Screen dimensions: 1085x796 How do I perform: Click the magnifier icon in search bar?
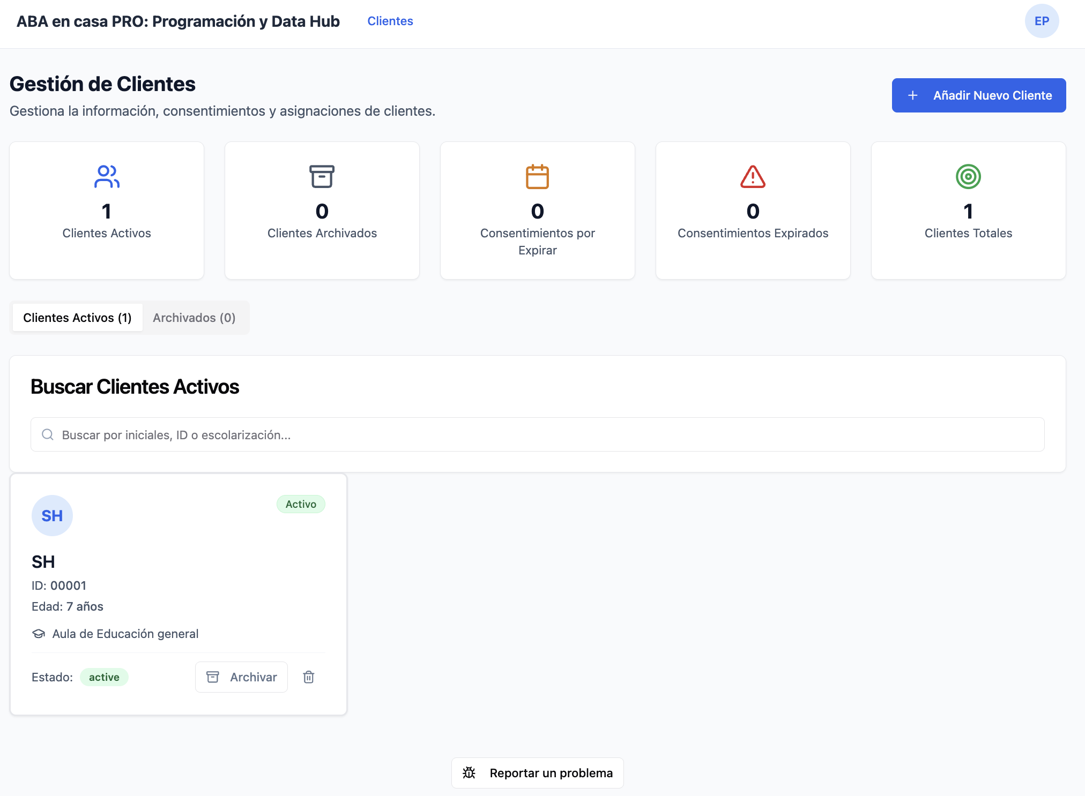(x=48, y=434)
